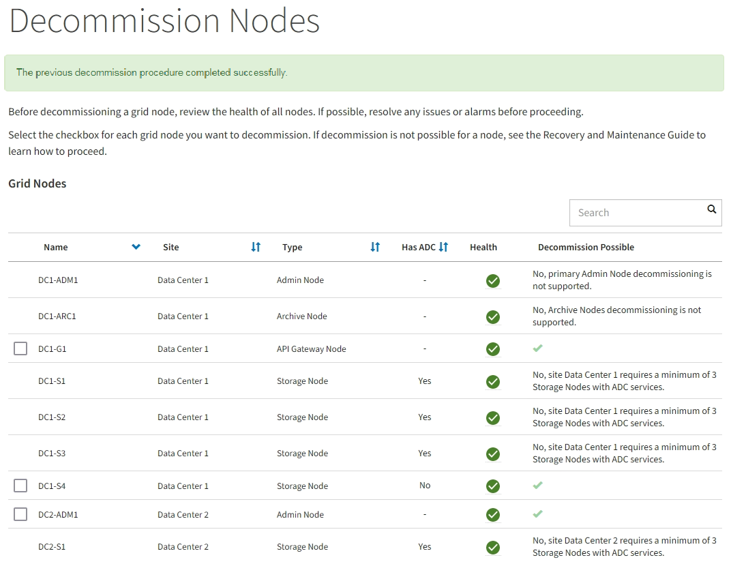Click DC1-ADM1 green health status icon
The width and height of the screenshot is (731, 564).
pos(493,280)
